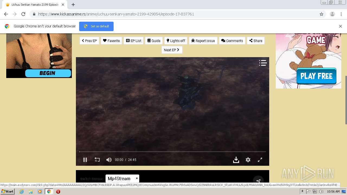The height and width of the screenshot is (195, 347).
Task: Open the Mp4Stream server dropdown
Action: pos(122,178)
